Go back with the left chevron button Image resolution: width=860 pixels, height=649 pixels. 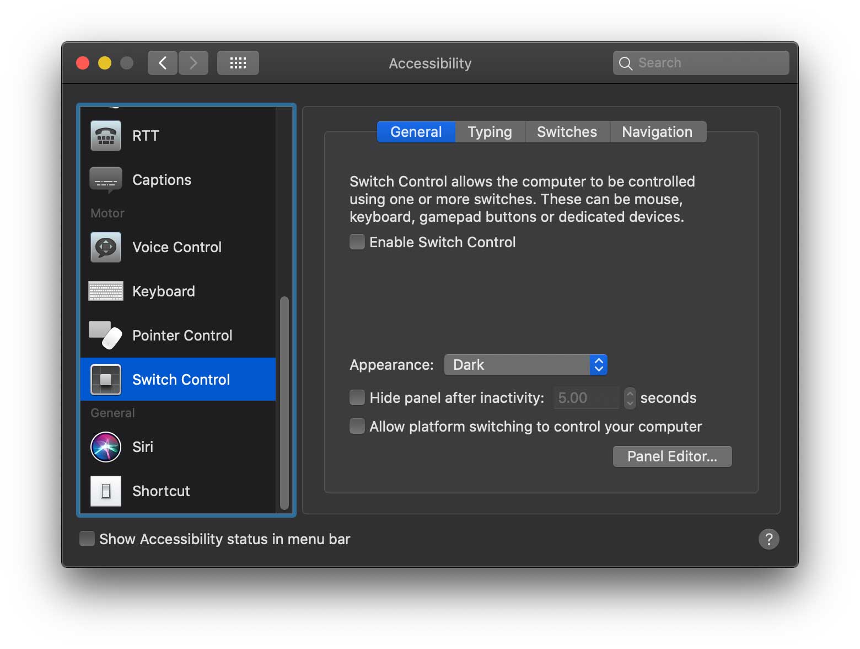(x=163, y=63)
